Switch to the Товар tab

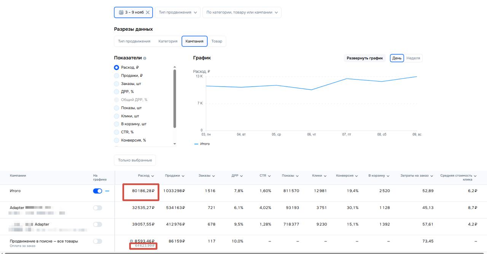(216, 41)
